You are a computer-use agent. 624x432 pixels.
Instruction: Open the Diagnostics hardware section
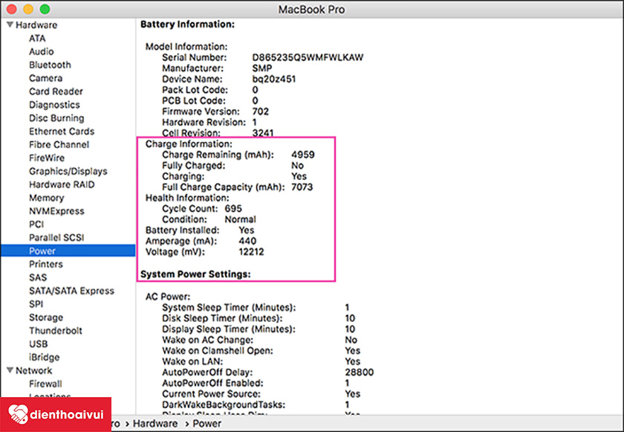(x=53, y=105)
